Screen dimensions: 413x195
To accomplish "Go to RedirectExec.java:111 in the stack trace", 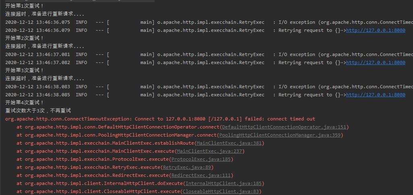I will click(201, 175).
